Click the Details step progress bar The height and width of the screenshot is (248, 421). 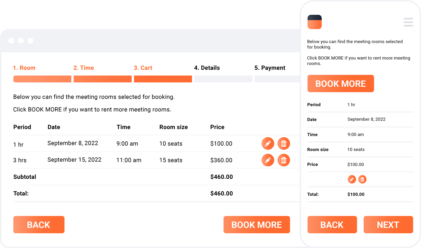pyautogui.click(x=223, y=79)
